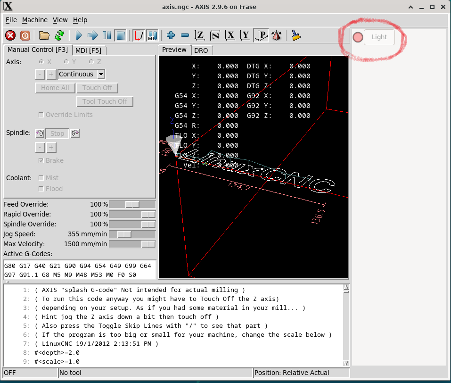This screenshot has width=451, height=383.
Task: Select the Perspective view P icon
Action: [261, 35]
